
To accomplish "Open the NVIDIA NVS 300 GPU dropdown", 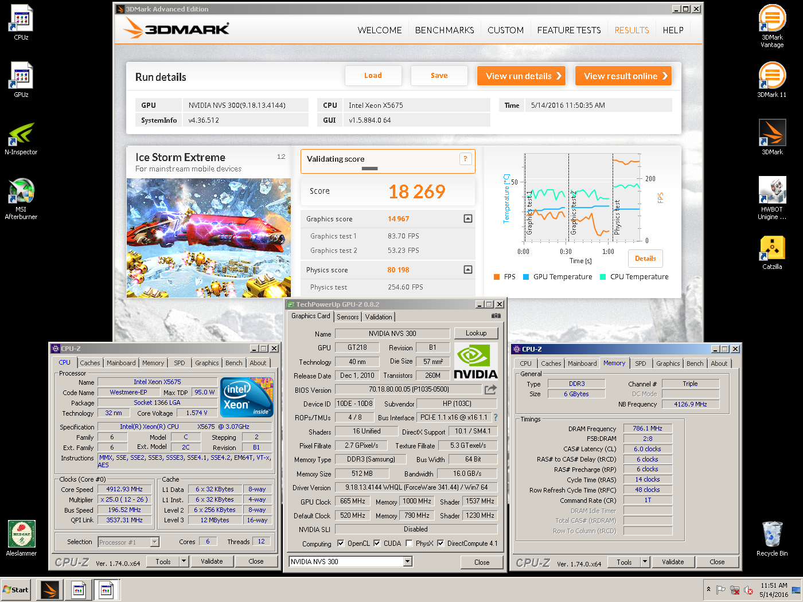I will pos(407,561).
